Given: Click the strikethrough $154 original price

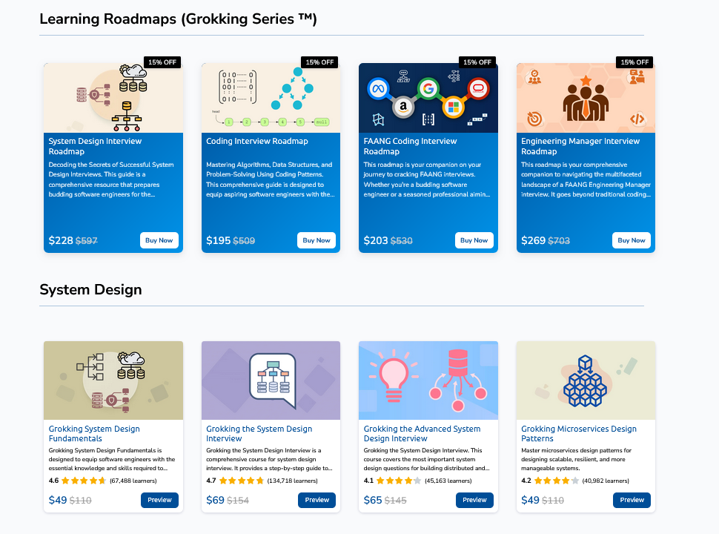Looking at the screenshot, I should point(238,501).
